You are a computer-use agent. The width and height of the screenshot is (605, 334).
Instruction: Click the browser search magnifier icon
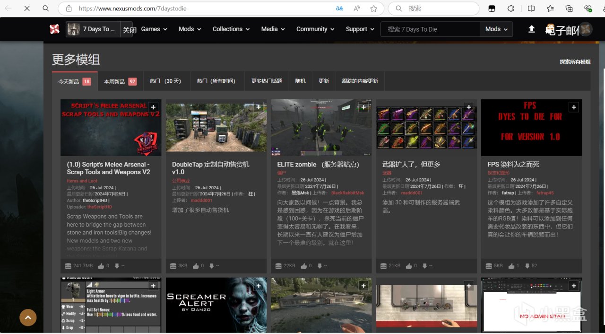pyautogui.click(x=45, y=9)
